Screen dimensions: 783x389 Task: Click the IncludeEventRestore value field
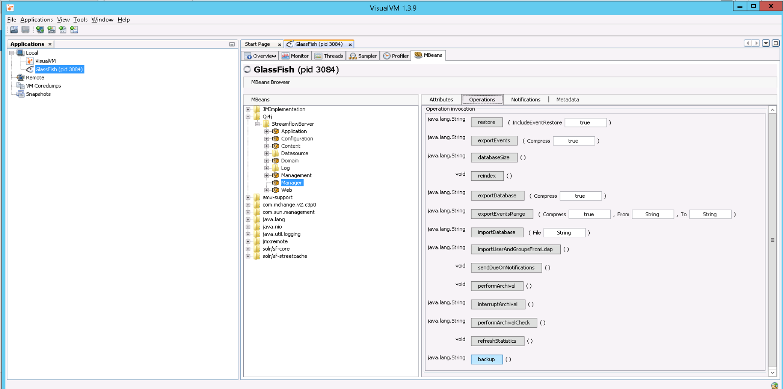click(586, 123)
